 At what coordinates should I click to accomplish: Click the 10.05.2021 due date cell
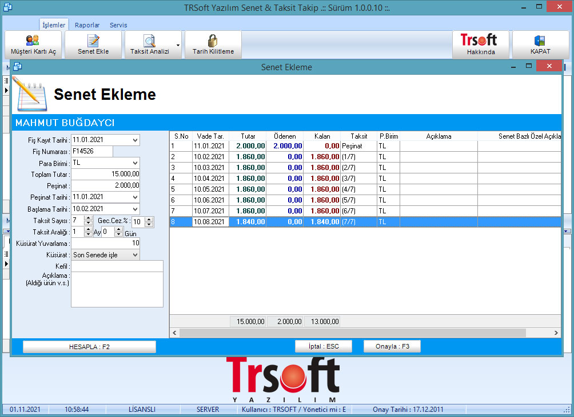(210, 189)
